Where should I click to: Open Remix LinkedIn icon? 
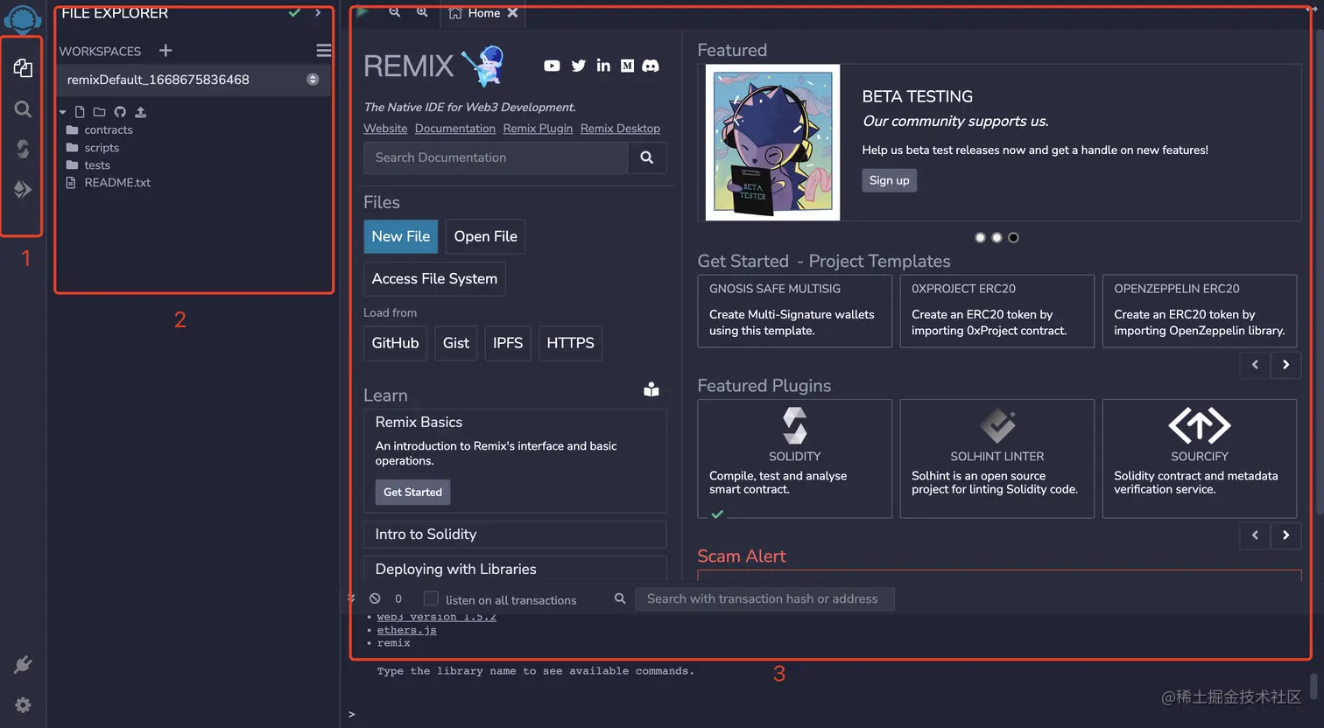(603, 66)
